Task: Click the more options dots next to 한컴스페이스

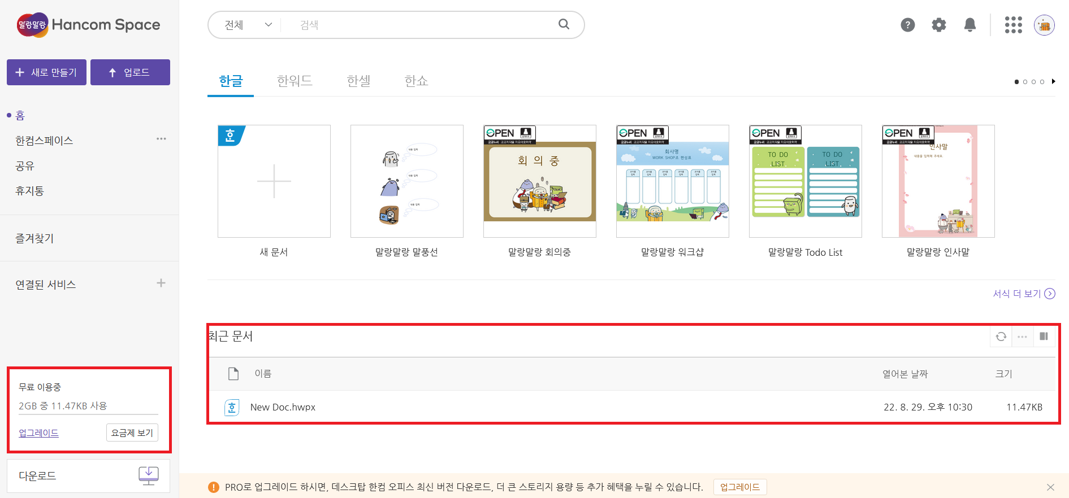Action: [161, 139]
